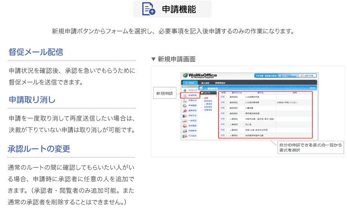
Task: Select the 新規申請 sidebar icon
Action: [x=185, y=96]
